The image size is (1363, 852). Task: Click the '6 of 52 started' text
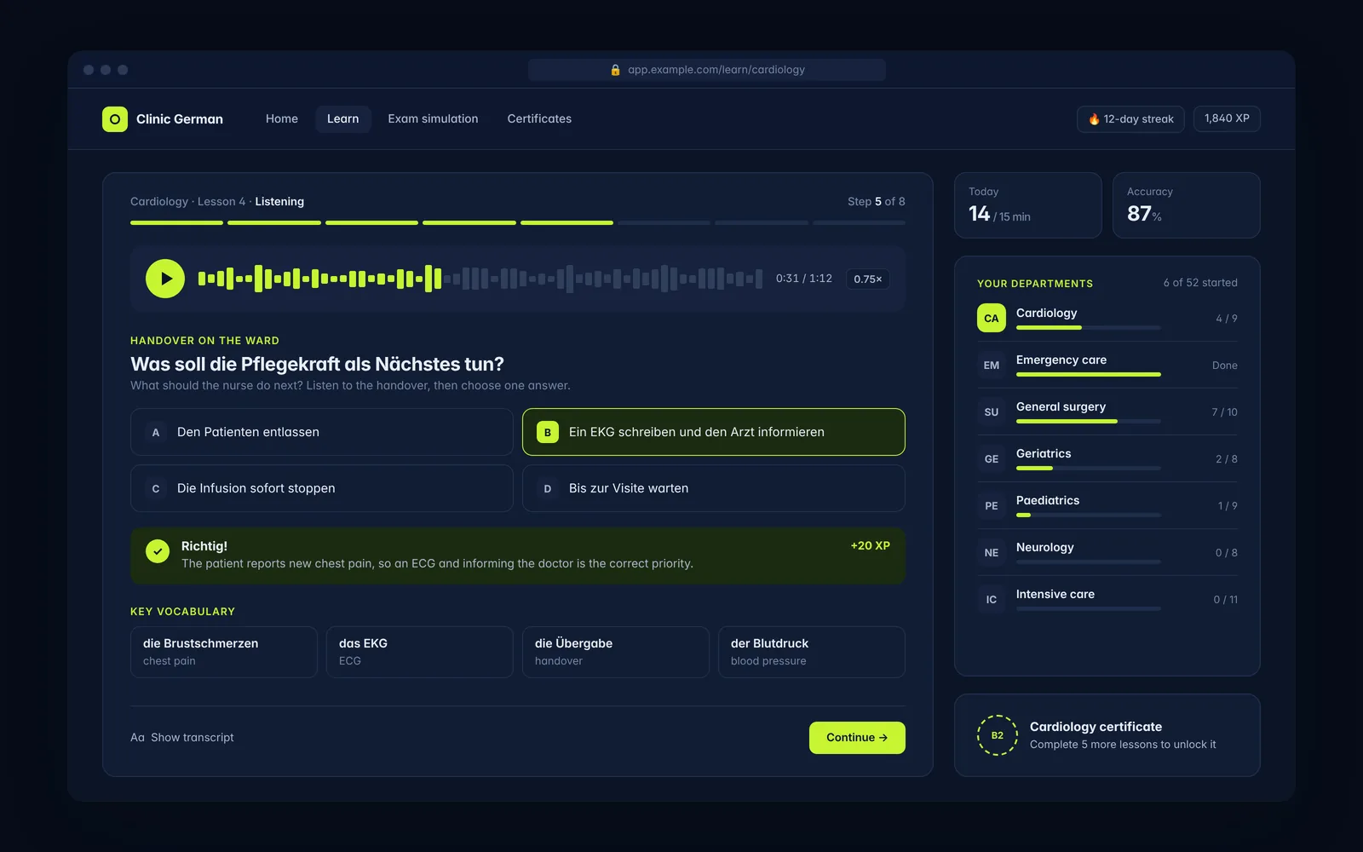click(1200, 283)
